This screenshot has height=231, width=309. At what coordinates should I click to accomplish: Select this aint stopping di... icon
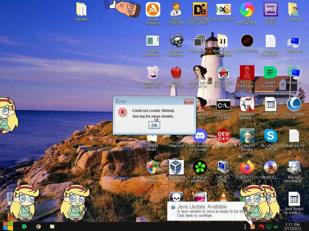(294, 172)
